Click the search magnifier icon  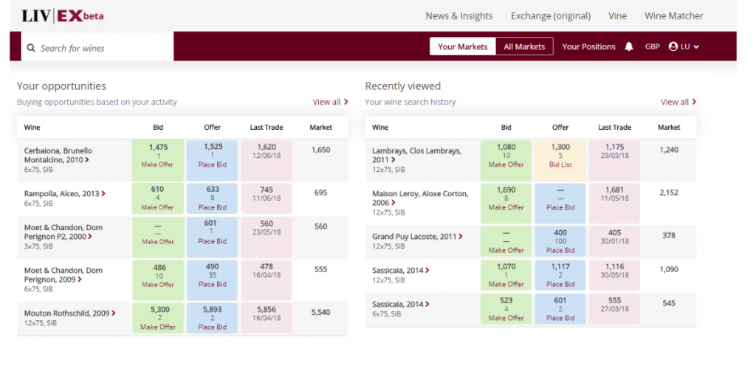(x=31, y=48)
